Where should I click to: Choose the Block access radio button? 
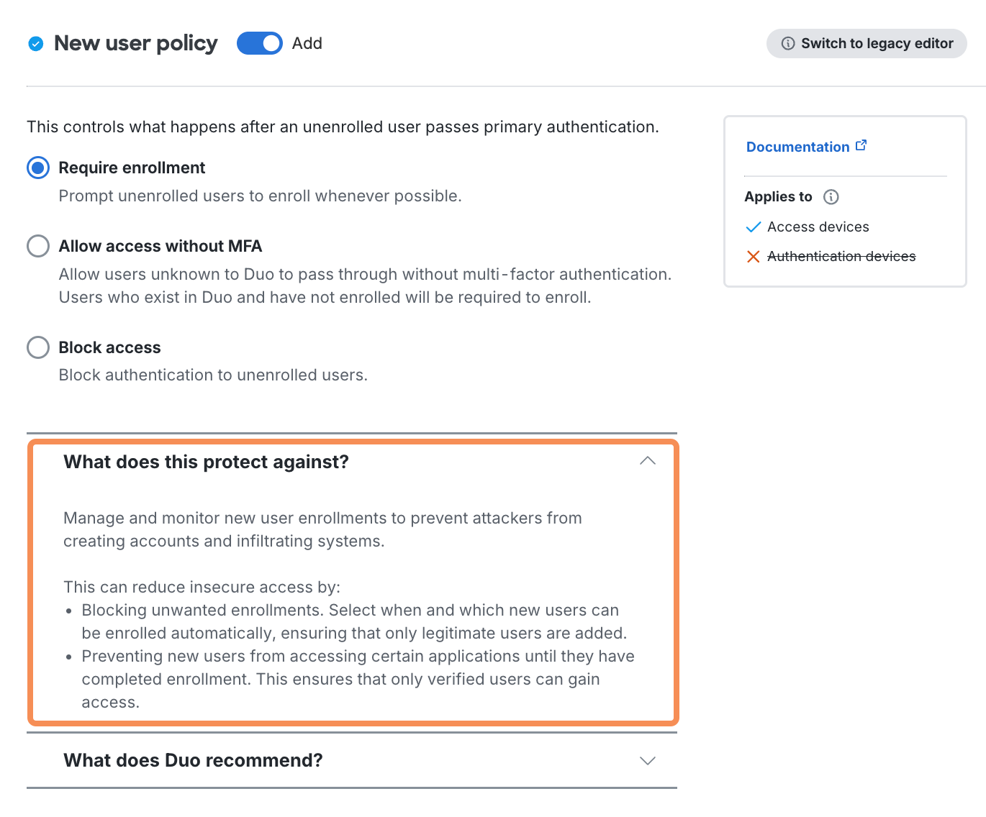[38, 347]
